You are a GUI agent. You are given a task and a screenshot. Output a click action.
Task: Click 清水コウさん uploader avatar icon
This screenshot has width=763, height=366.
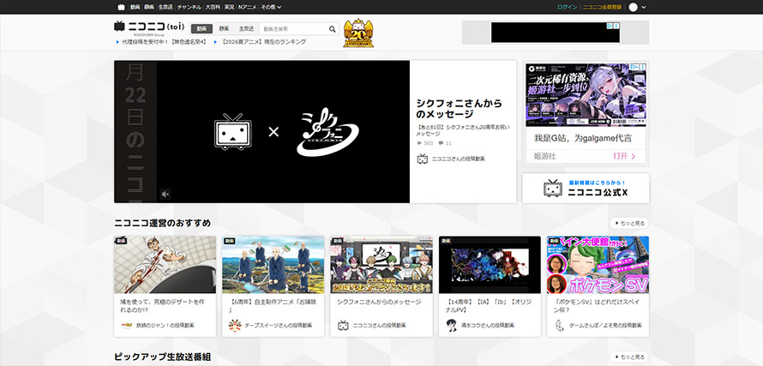[452, 325]
